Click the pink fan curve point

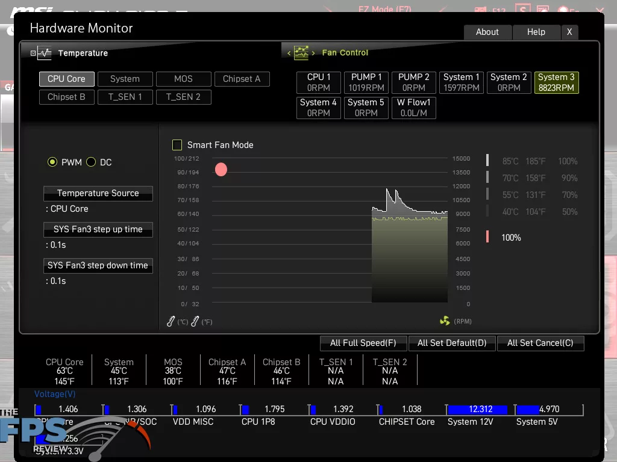coord(221,169)
